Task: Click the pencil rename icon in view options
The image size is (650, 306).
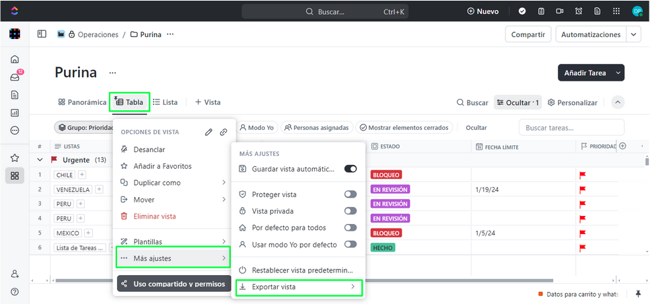Action: pos(209,132)
